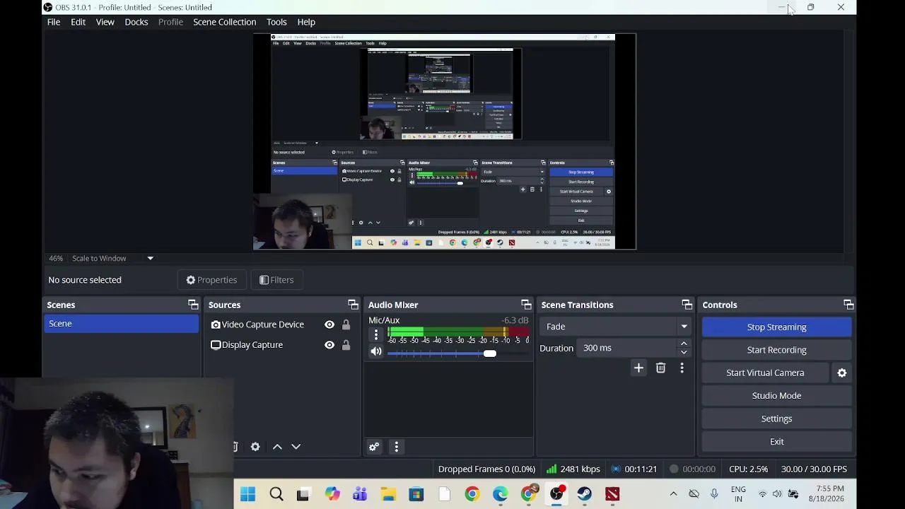905x509 pixels.
Task: Open File Explorer from the taskbar
Action: point(388,494)
